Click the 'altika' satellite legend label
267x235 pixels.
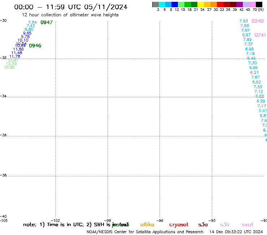(147, 225)
